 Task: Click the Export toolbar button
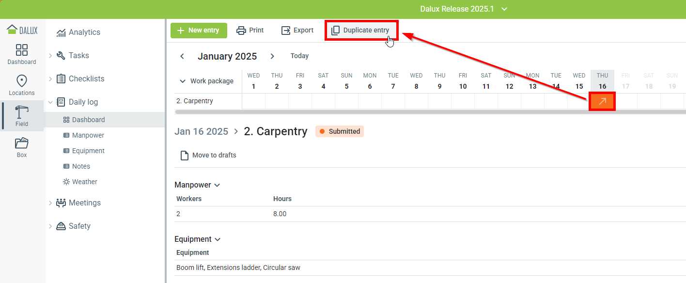pos(297,30)
